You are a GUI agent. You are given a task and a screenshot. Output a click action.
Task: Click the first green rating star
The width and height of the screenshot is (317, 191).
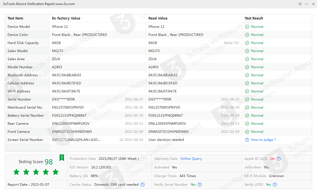tap(16, 172)
